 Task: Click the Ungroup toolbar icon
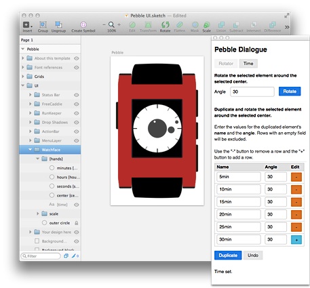point(58,24)
